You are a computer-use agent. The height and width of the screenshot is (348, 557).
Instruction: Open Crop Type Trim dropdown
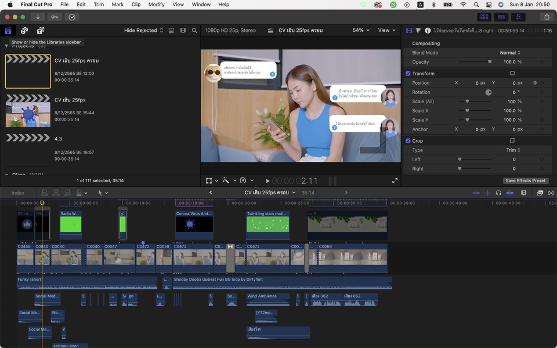[x=513, y=150]
